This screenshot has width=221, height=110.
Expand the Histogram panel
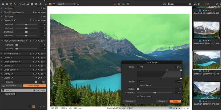(2, 16)
